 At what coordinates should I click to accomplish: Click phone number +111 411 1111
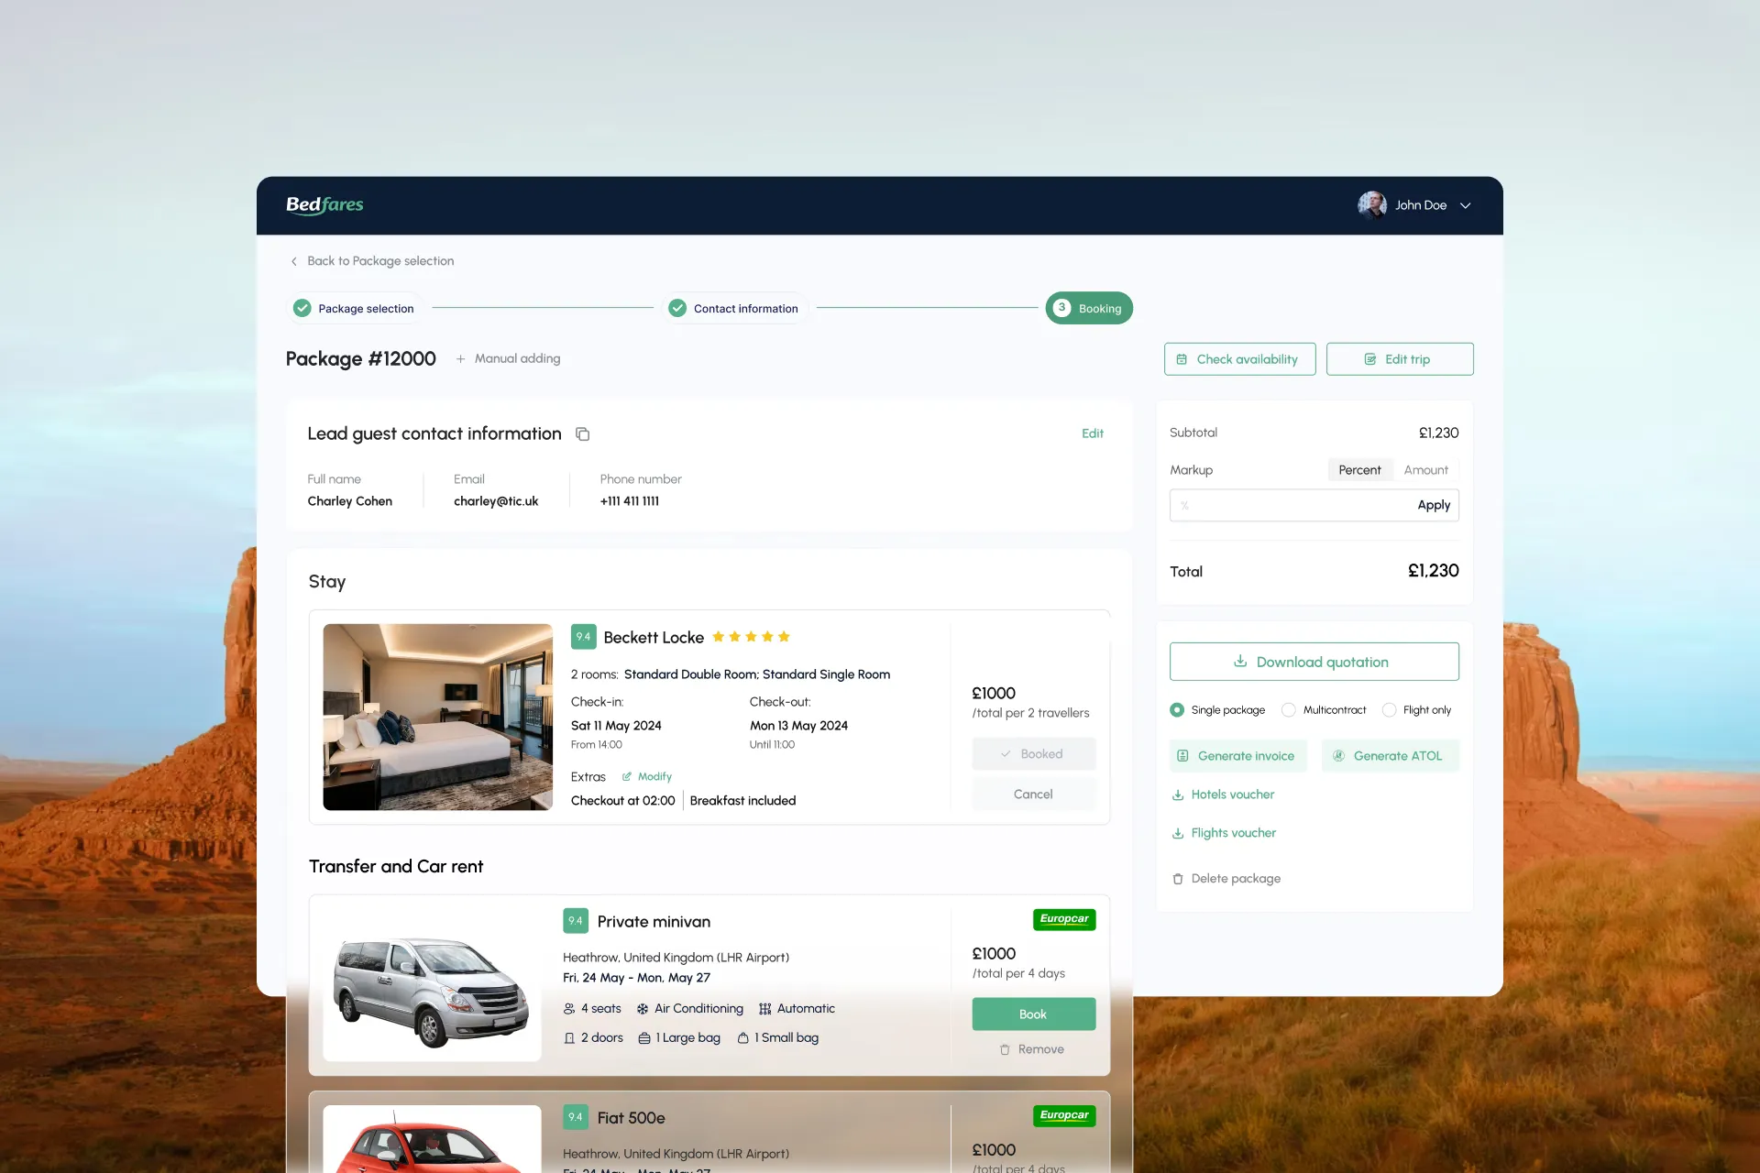(630, 501)
